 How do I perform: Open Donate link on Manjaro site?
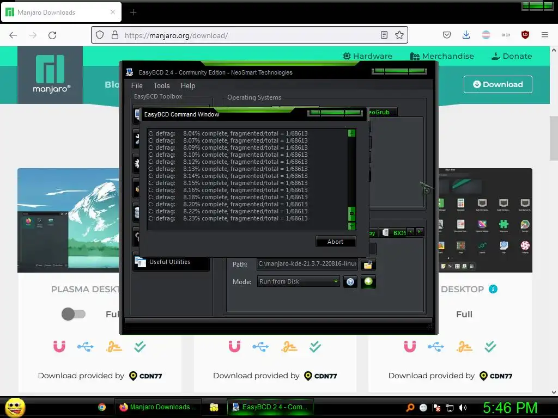pos(511,56)
